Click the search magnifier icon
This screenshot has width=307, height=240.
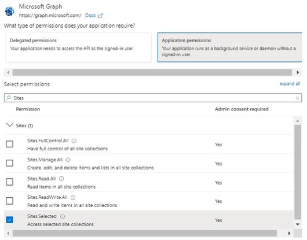[9, 98]
